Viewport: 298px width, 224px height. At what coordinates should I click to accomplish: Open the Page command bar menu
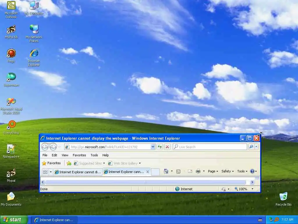(213, 171)
